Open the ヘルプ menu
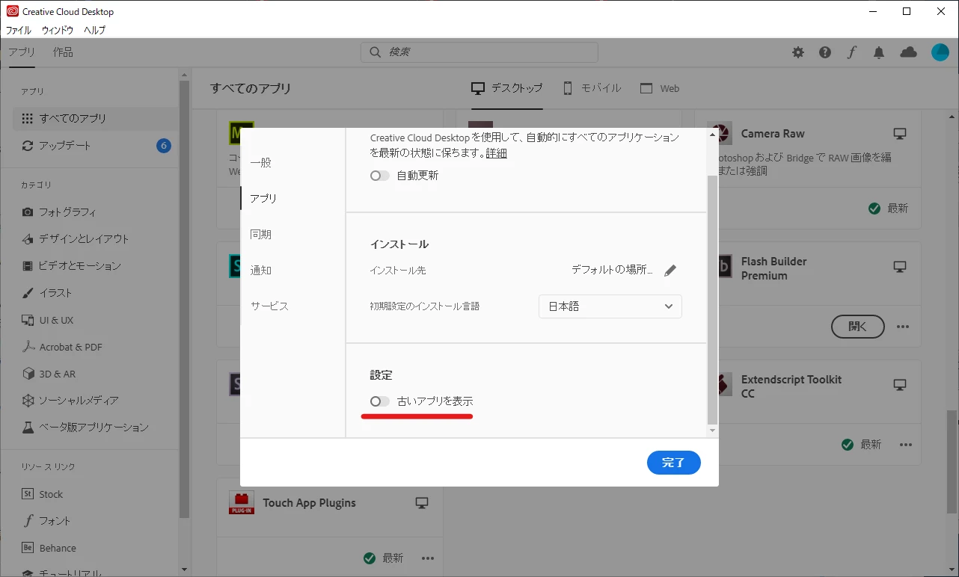959x577 pixels. (95, 31)
